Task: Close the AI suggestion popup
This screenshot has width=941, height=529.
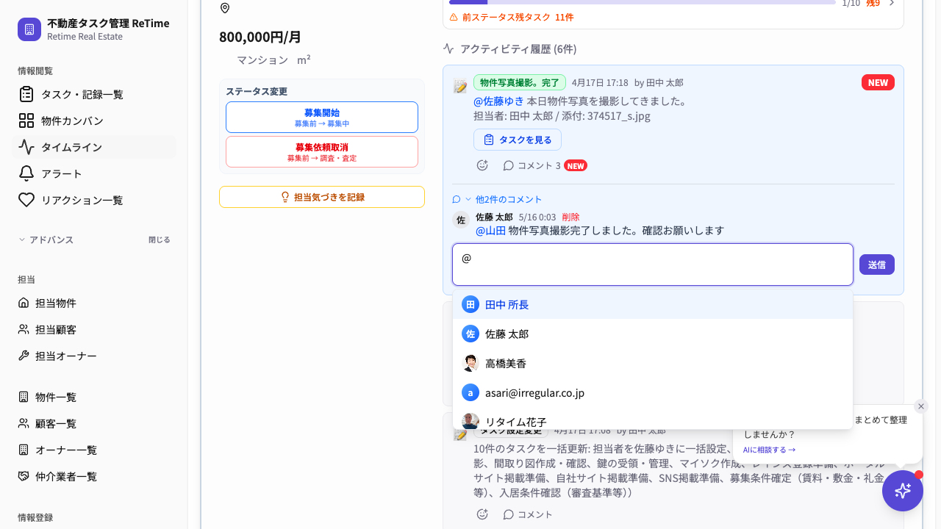Action: [921, 406]
